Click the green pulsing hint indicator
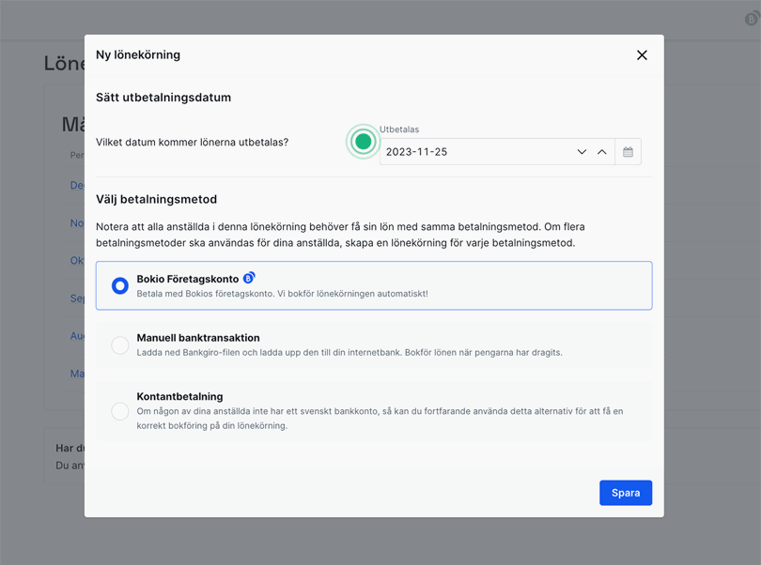 click(x=363, y=142)
